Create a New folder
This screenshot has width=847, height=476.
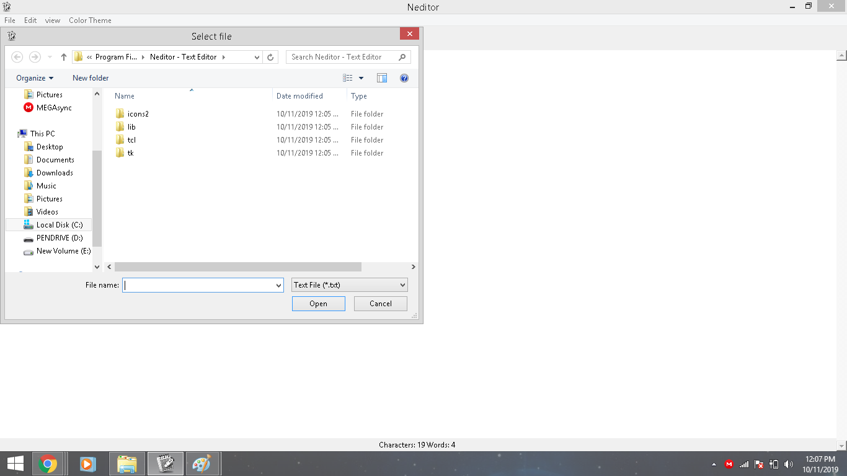91,78
